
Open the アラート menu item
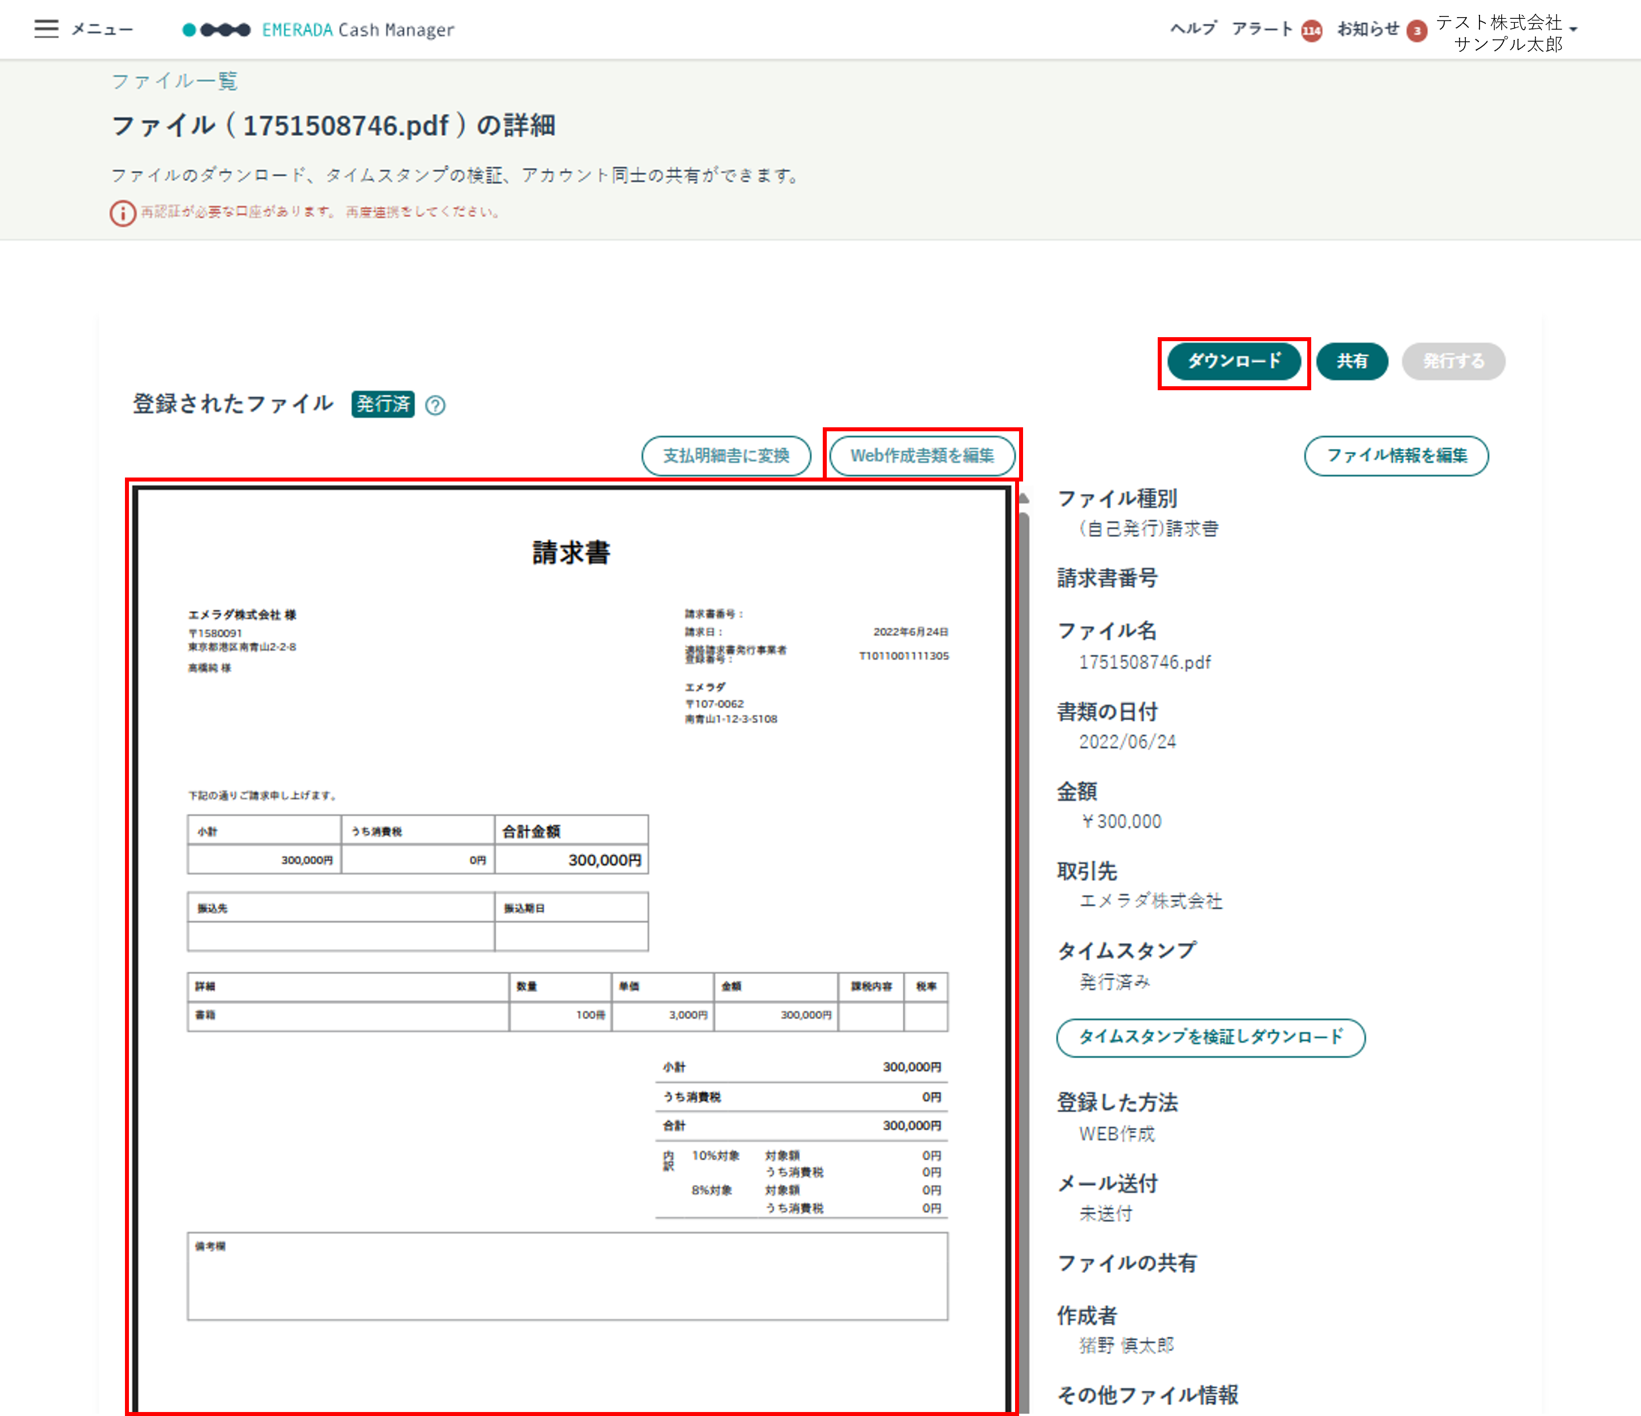pyautogui.click(x=1263, y=29)
